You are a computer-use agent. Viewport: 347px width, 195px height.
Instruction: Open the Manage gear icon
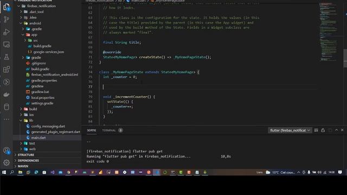pyautogui.click(x=7, y=162)
